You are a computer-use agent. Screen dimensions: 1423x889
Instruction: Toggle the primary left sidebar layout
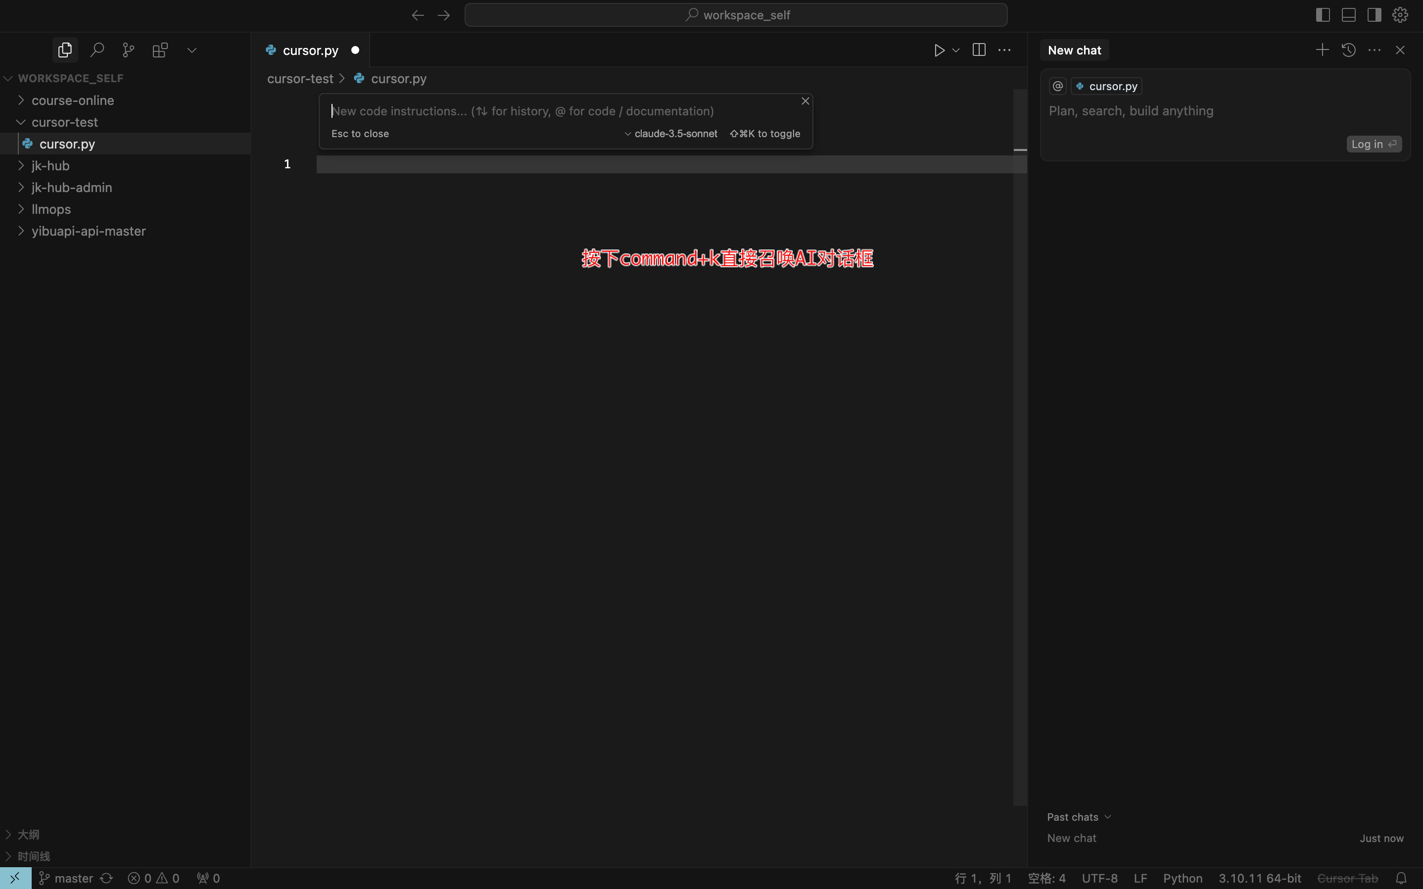point(1323,15)
